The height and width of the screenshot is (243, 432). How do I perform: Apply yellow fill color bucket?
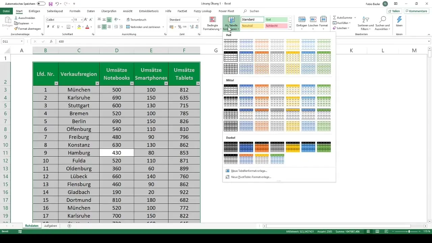[x=79, y=27]
